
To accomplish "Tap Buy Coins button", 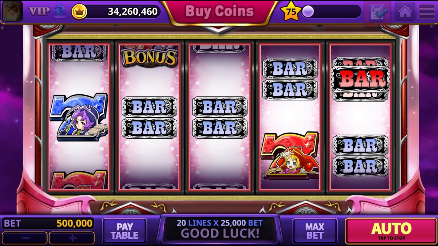I will point(219,11).
